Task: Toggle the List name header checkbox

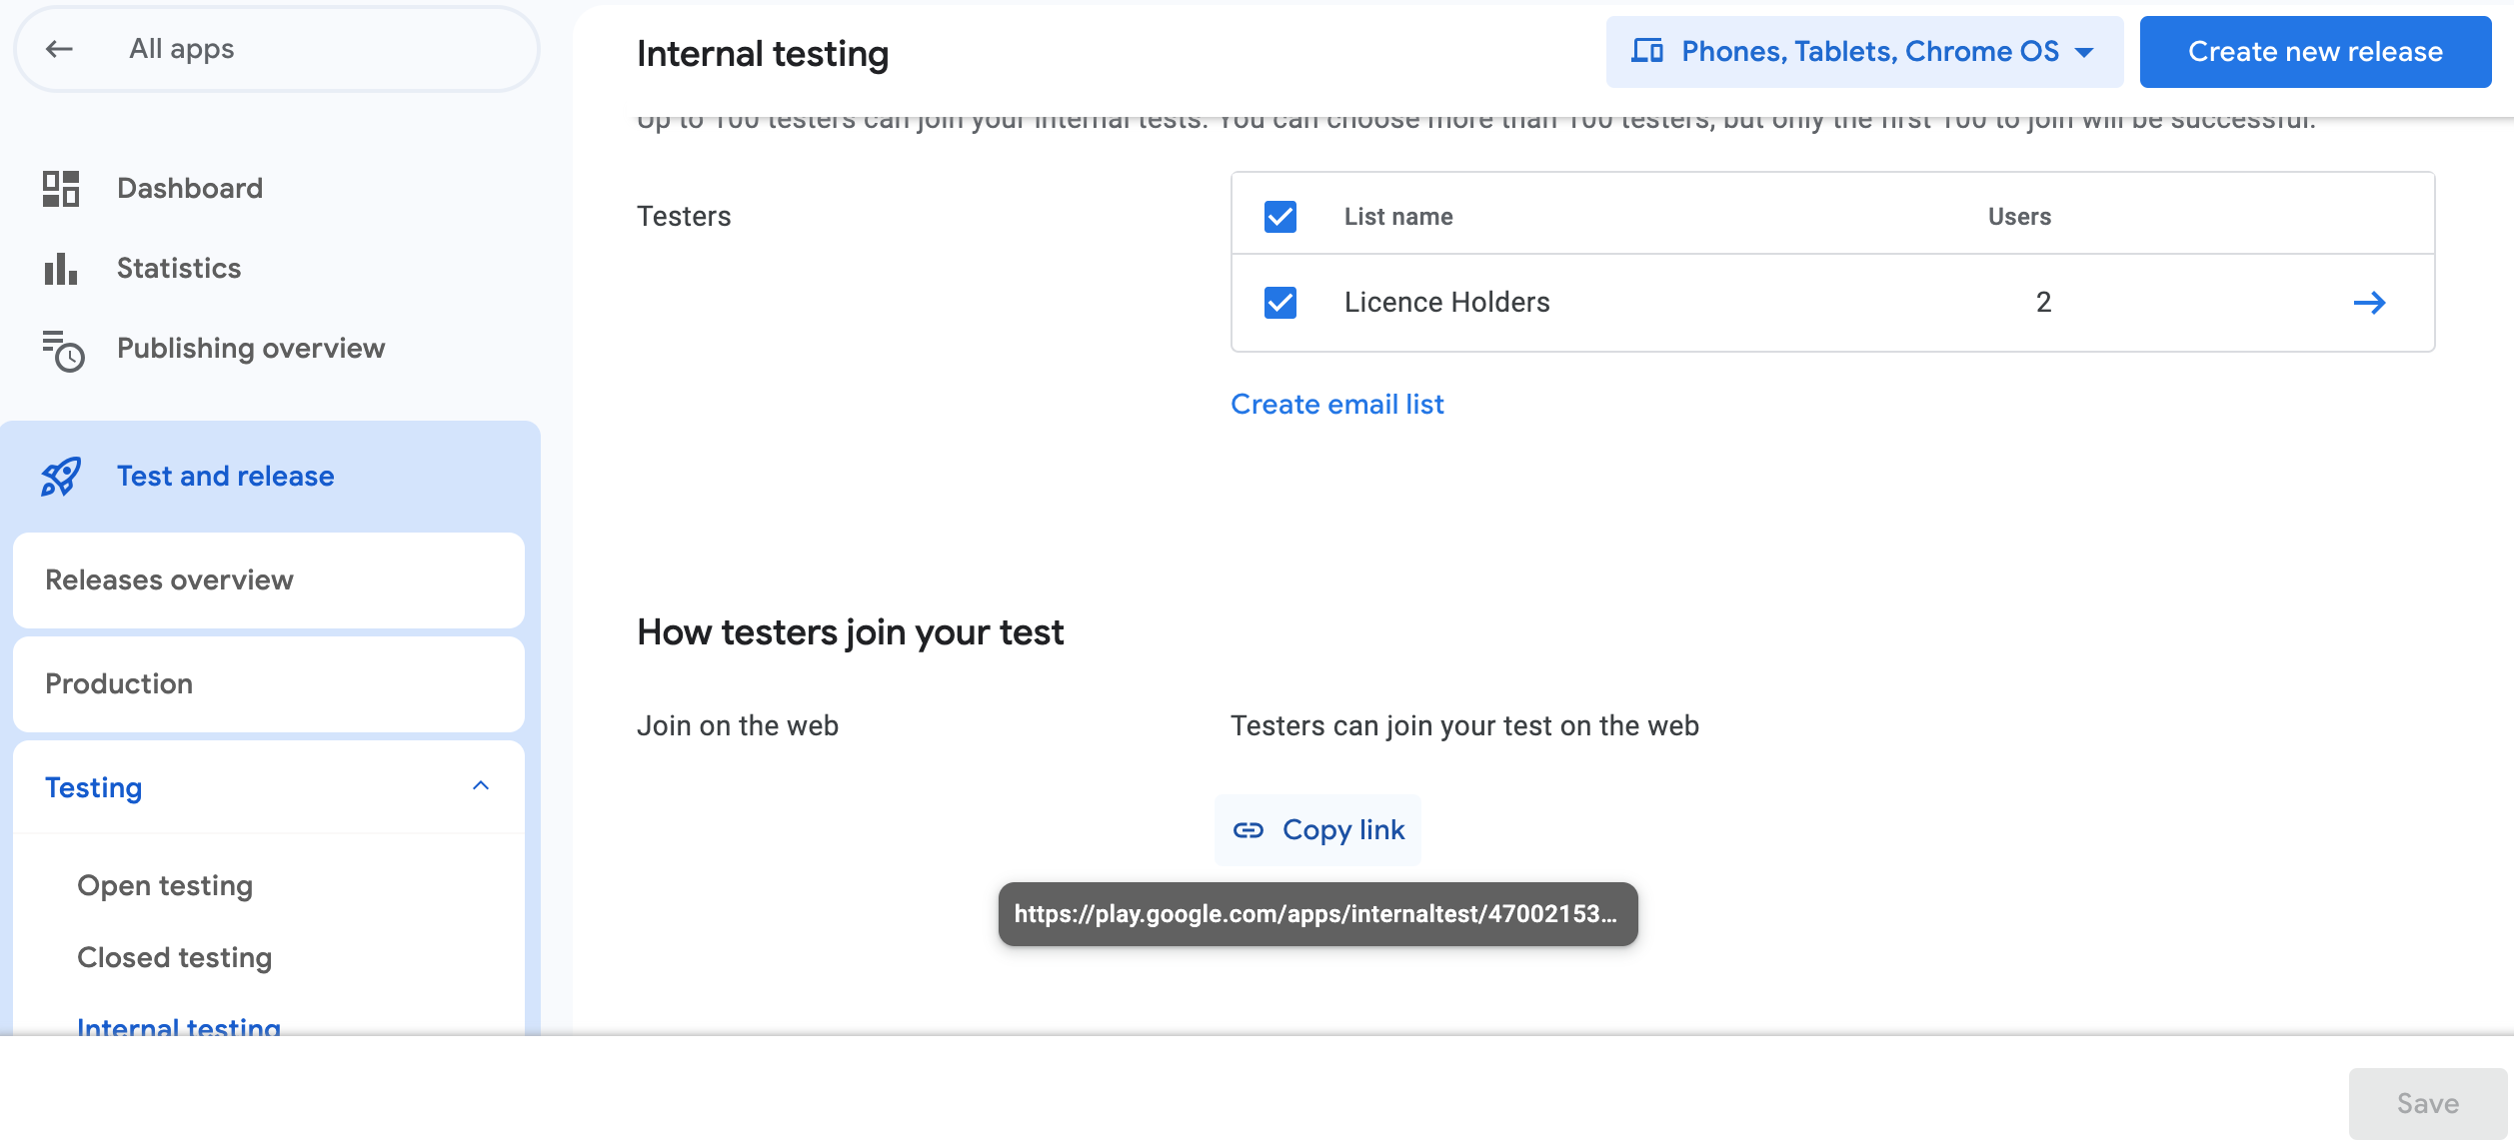Action: click(1279, 216)
